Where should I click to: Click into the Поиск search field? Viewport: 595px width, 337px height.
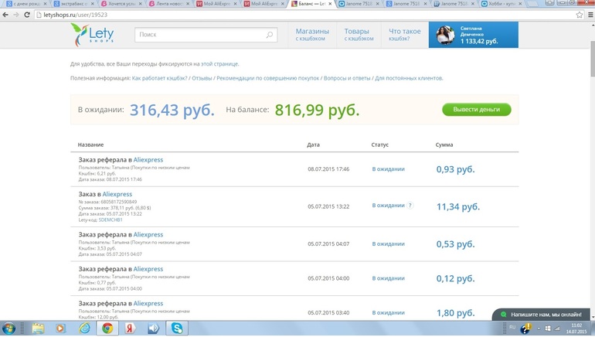(x=201, y=35)
